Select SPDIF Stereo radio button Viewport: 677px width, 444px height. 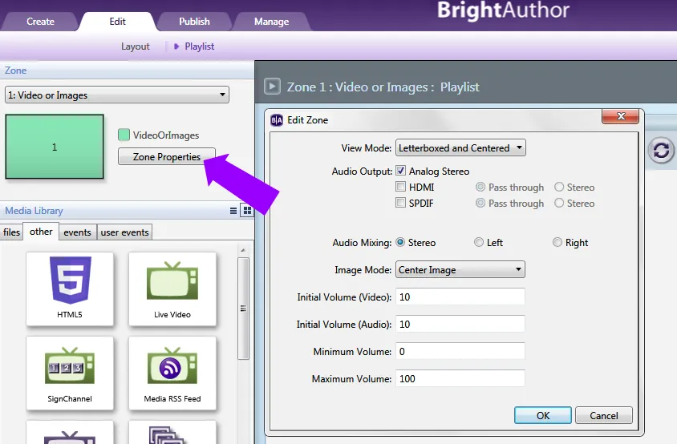[x=559, y=203]
